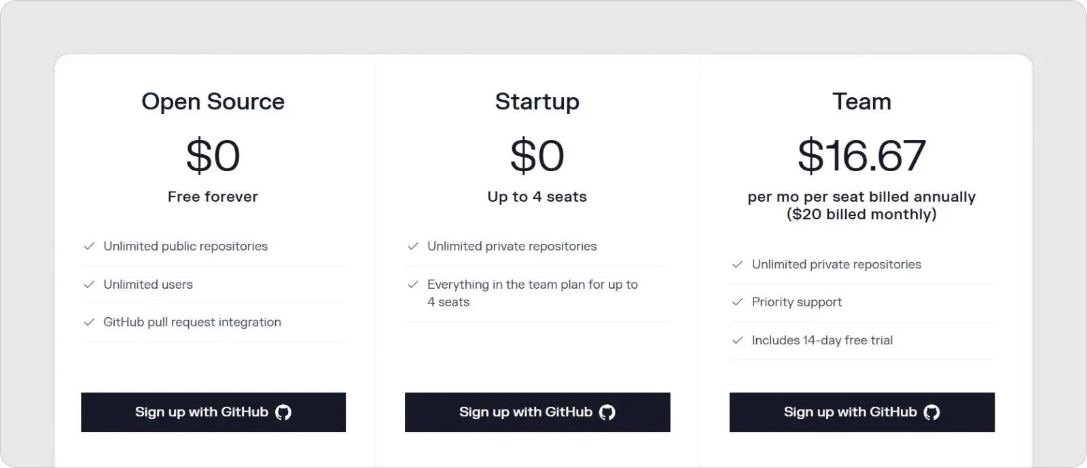The height and width of the screenshot is (468, 1087).
Task: Select the Open Source plan heading
Action: pos(213,101)
